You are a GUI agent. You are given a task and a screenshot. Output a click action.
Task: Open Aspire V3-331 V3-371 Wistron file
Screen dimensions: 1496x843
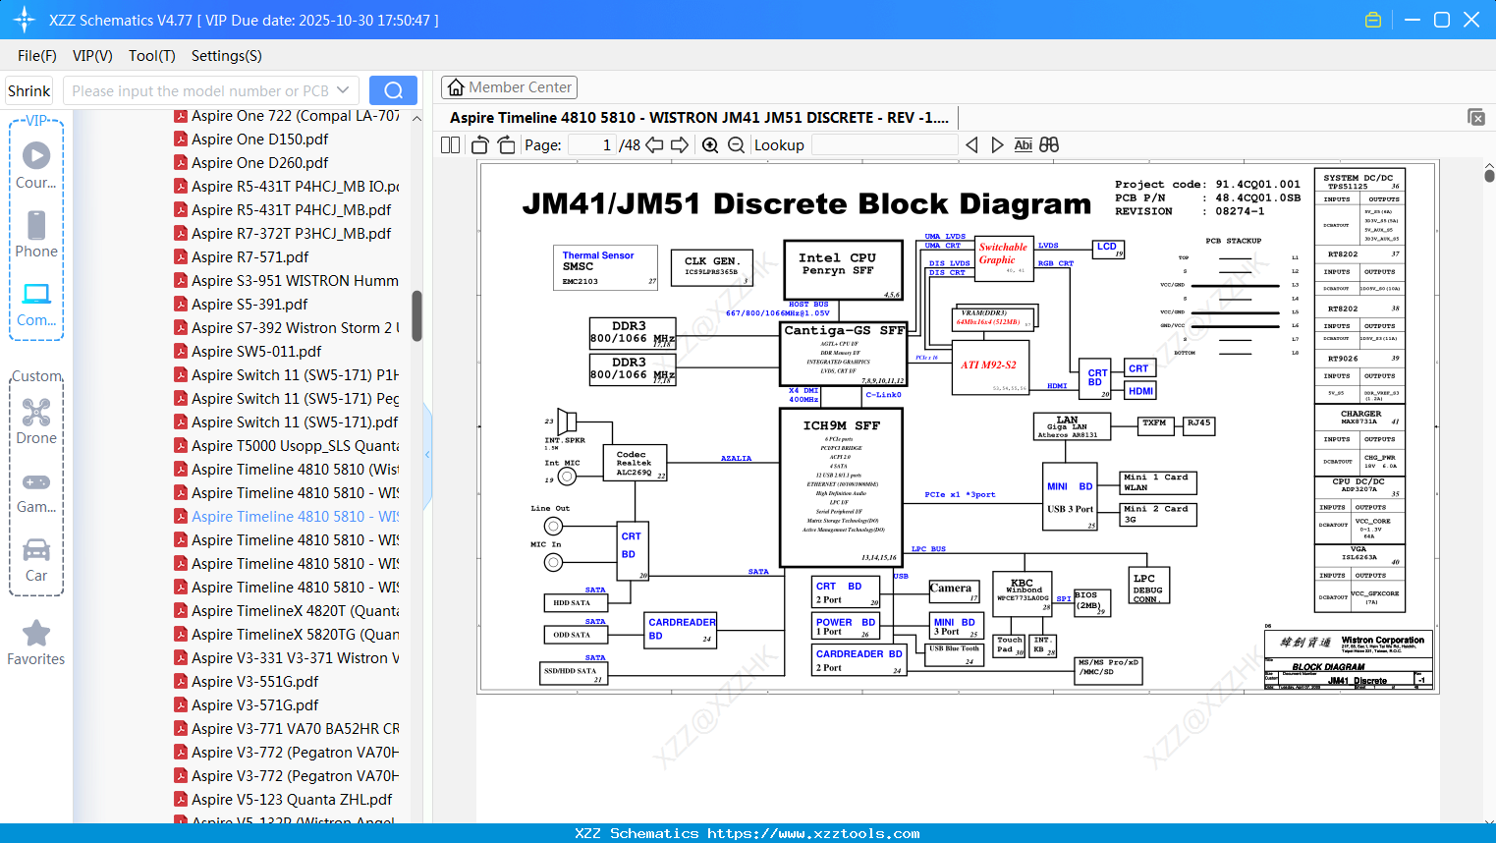[296, 658]
